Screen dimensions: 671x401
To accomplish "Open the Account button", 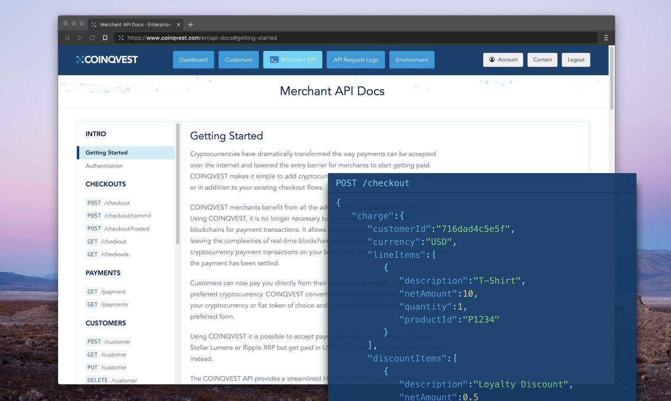I will pos(503,60).
